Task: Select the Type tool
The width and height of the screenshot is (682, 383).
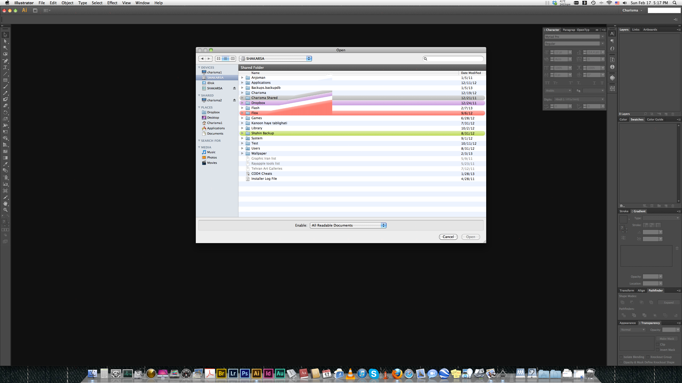Action: 5,68
